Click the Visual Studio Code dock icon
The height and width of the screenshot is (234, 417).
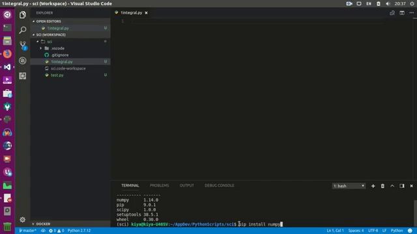click(7, 67)
